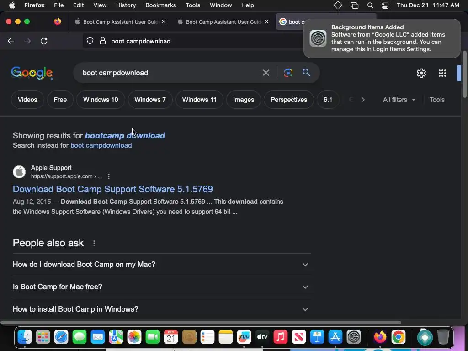Launch Safari from the dock
The height and width of the screenshot is (351, 468).
coord(61,337)
